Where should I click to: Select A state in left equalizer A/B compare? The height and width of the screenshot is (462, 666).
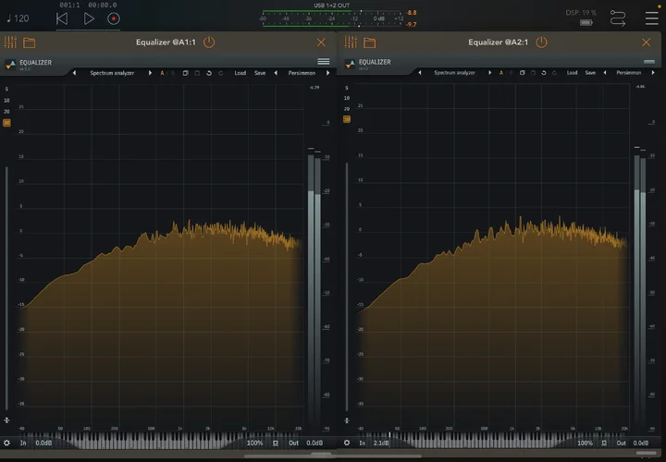tap(162, 73)
